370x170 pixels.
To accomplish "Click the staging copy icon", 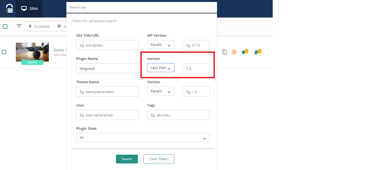I will (x=224, y=52).
